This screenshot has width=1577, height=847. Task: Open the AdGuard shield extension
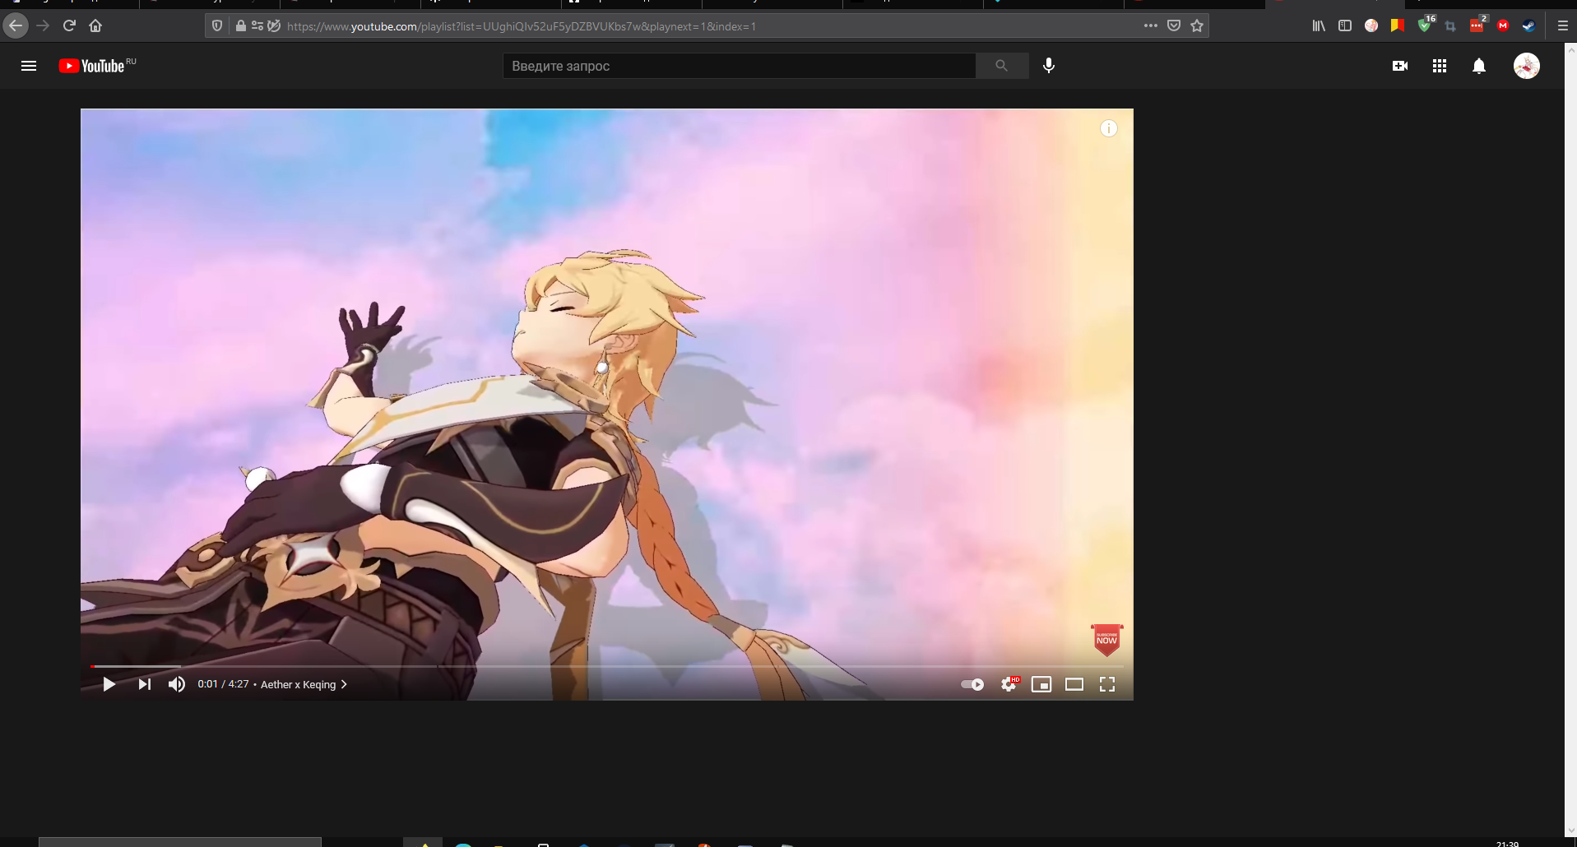coord(1424,25)
